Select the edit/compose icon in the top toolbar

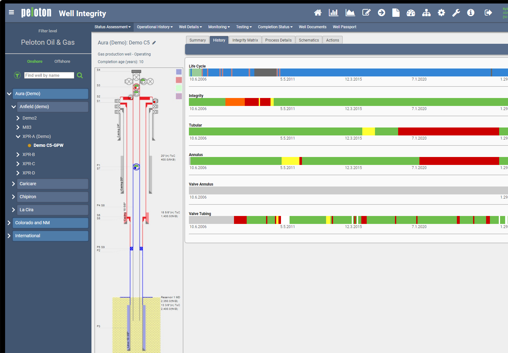tap(366, 13)
